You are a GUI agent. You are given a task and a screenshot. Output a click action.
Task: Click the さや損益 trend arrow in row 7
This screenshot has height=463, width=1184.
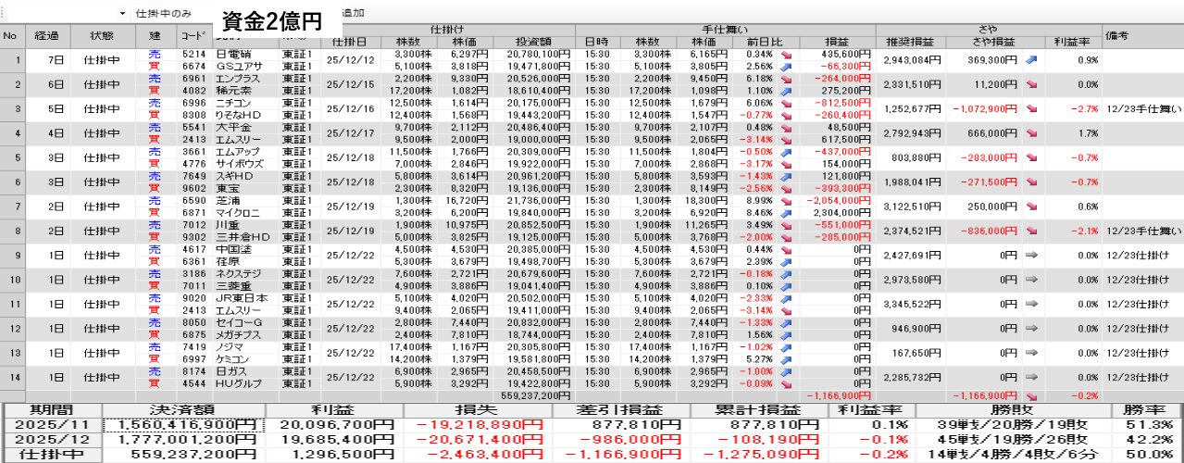click(1032, 206)
